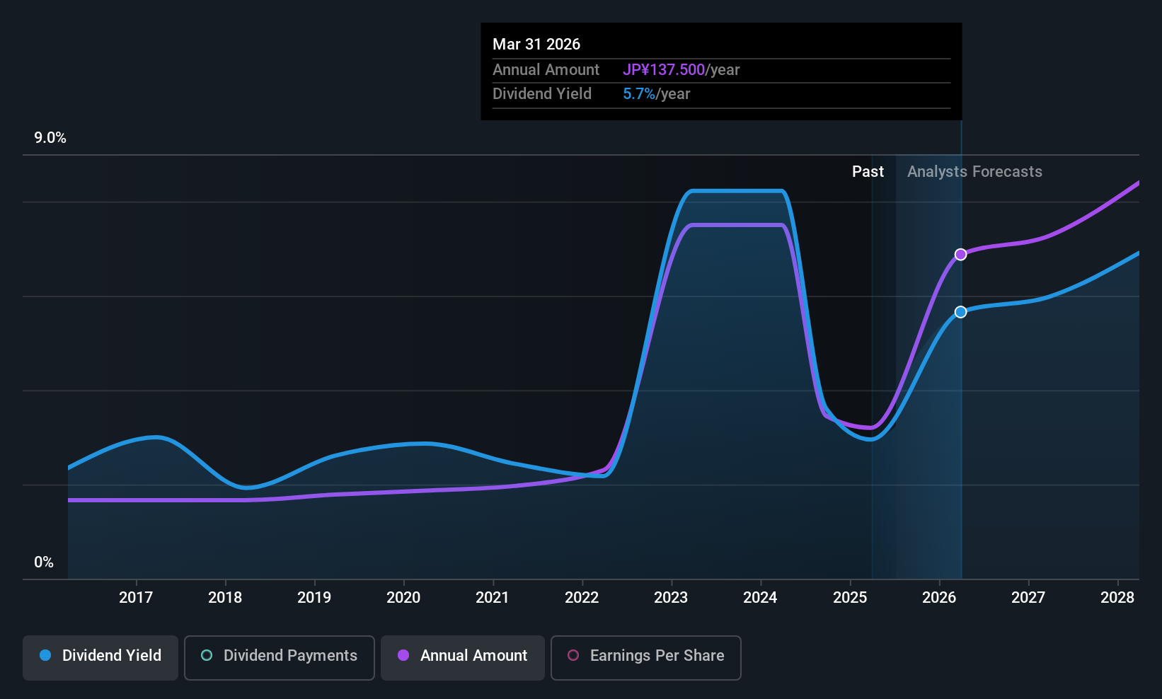The height and width of the screenshot is (699, 1162).
Task: Click the 2022 x-axis label
Action: coord(582,598)
